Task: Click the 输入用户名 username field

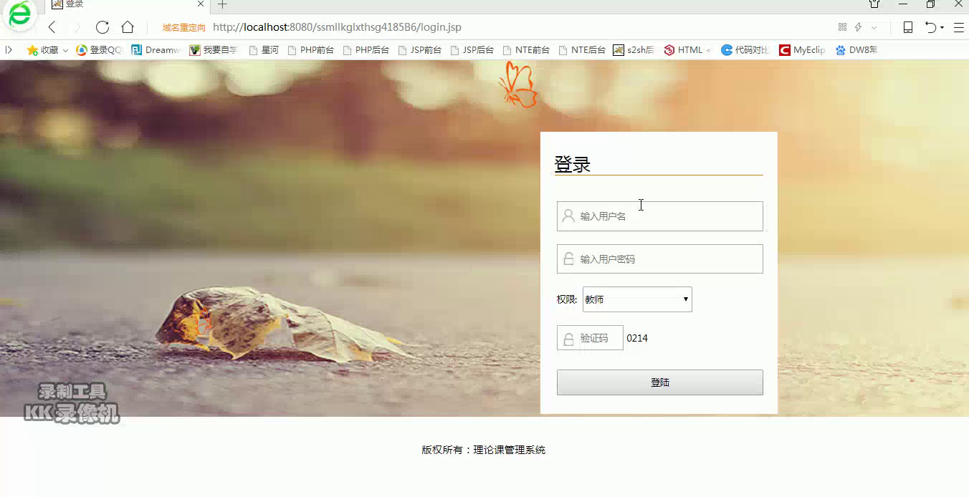Action: pos(659,216)
